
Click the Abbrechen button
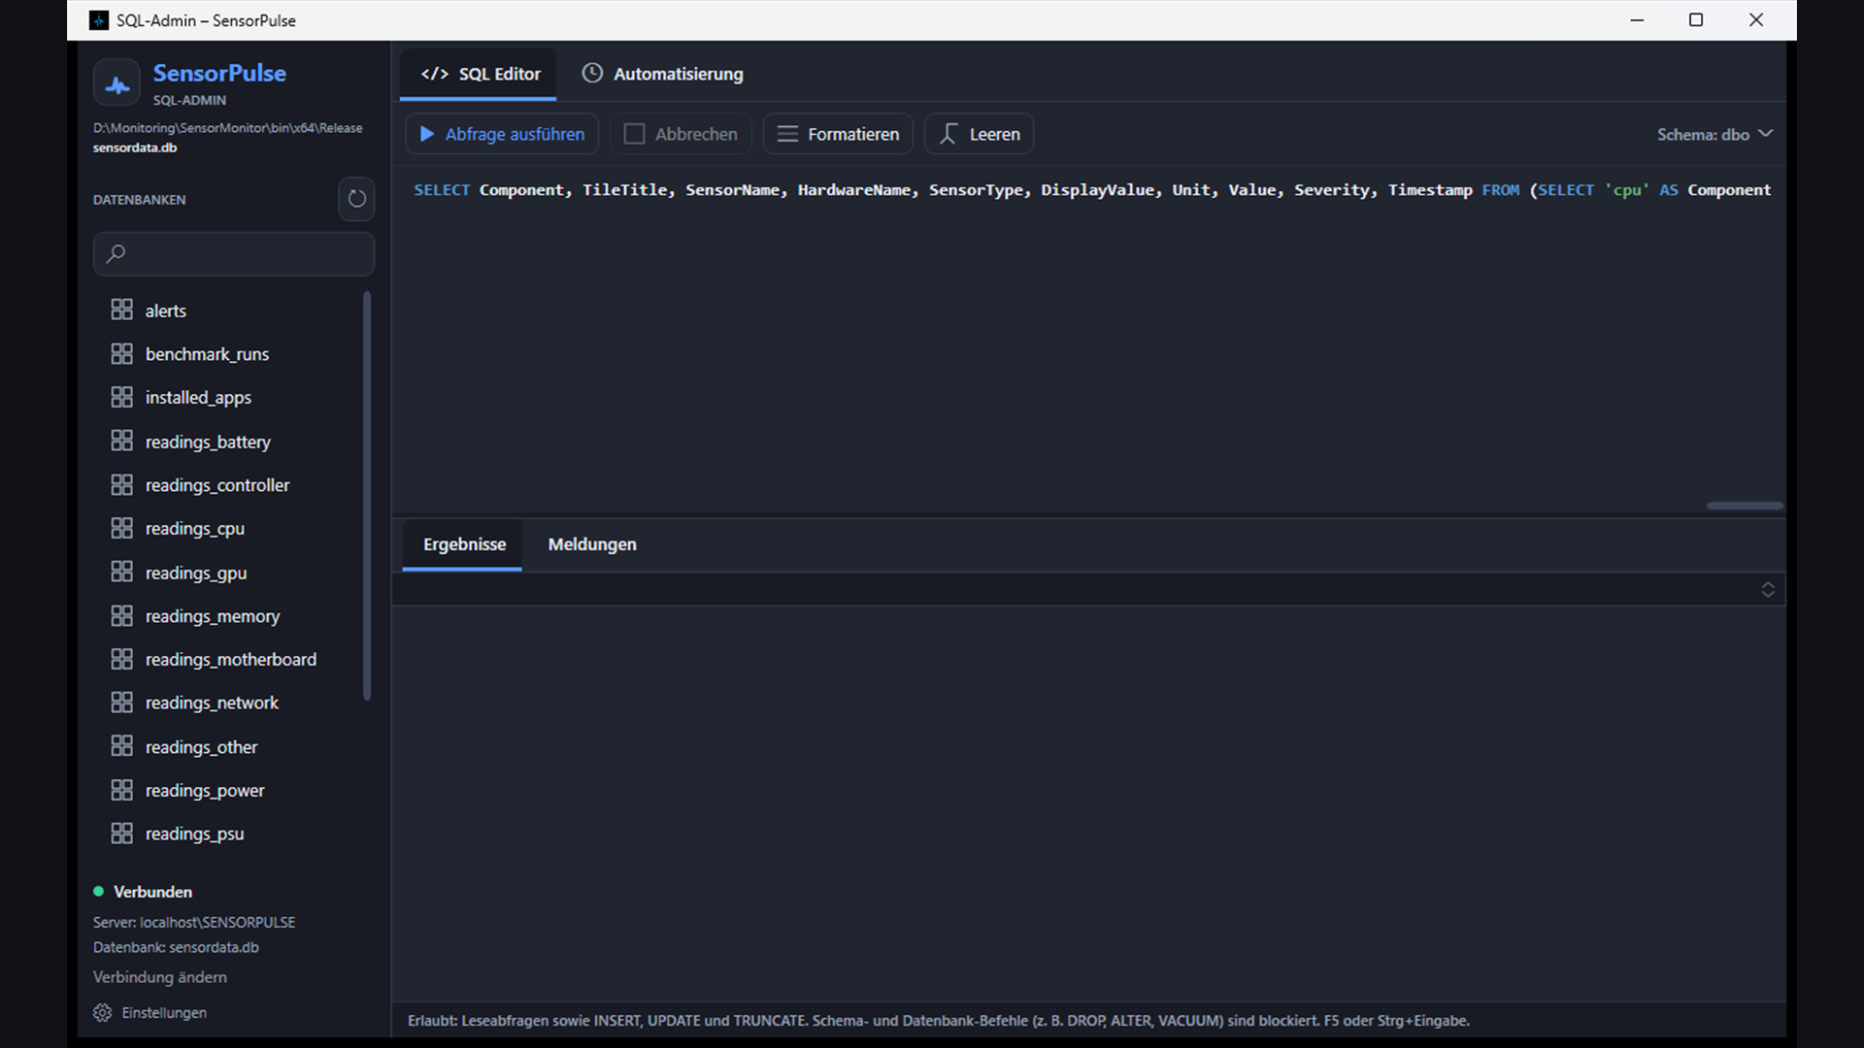coord(681,134)
